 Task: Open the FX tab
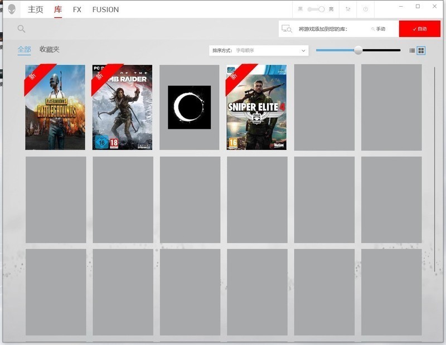77,9
